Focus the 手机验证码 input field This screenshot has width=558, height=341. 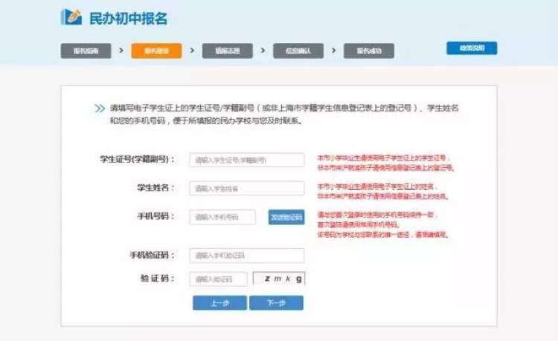pos(247,256)
